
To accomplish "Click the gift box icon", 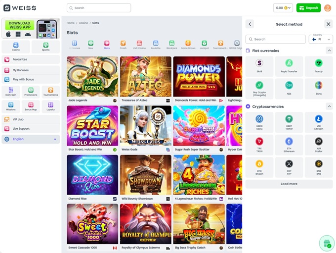I will pos(327,243).
